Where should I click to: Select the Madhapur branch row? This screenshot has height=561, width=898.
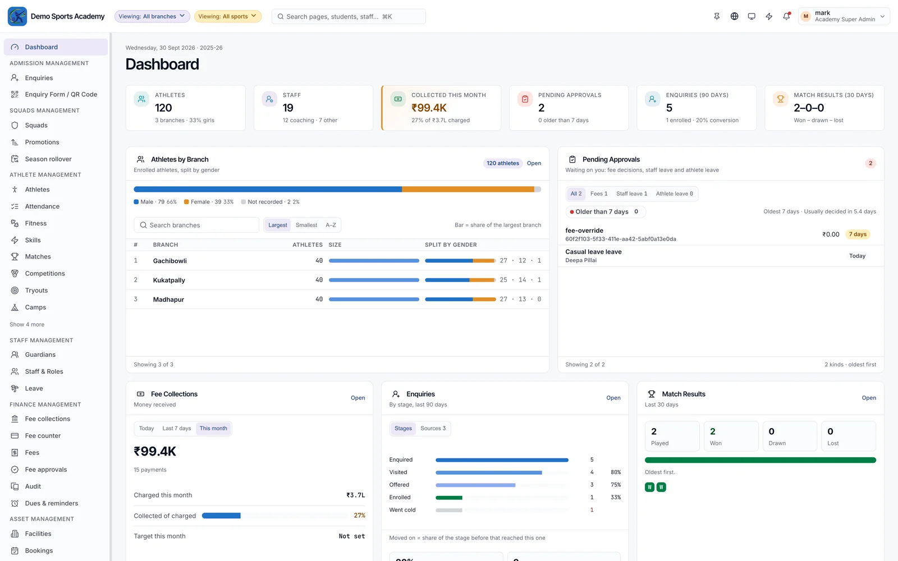pos(337,300)
